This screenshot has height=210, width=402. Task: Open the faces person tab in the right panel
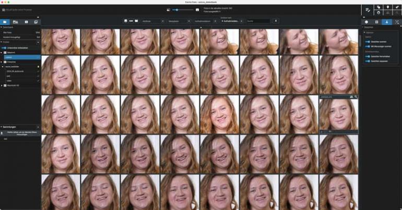pos(387,22)
